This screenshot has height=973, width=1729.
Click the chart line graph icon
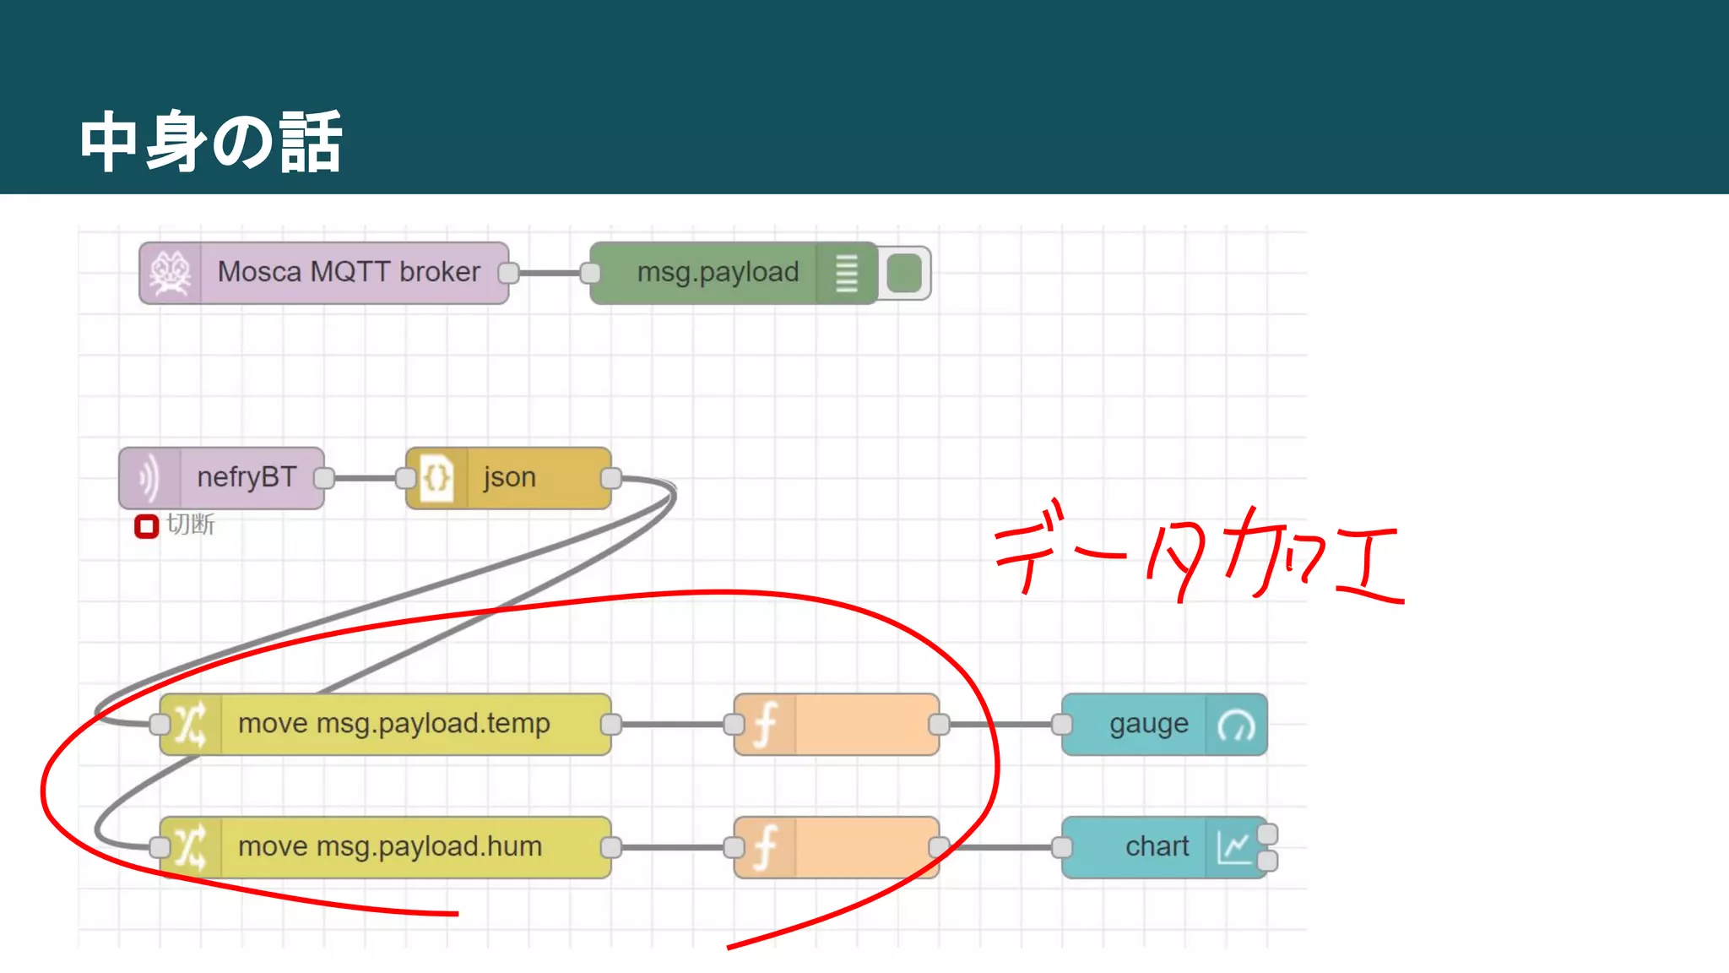(x=1234, y=847)
